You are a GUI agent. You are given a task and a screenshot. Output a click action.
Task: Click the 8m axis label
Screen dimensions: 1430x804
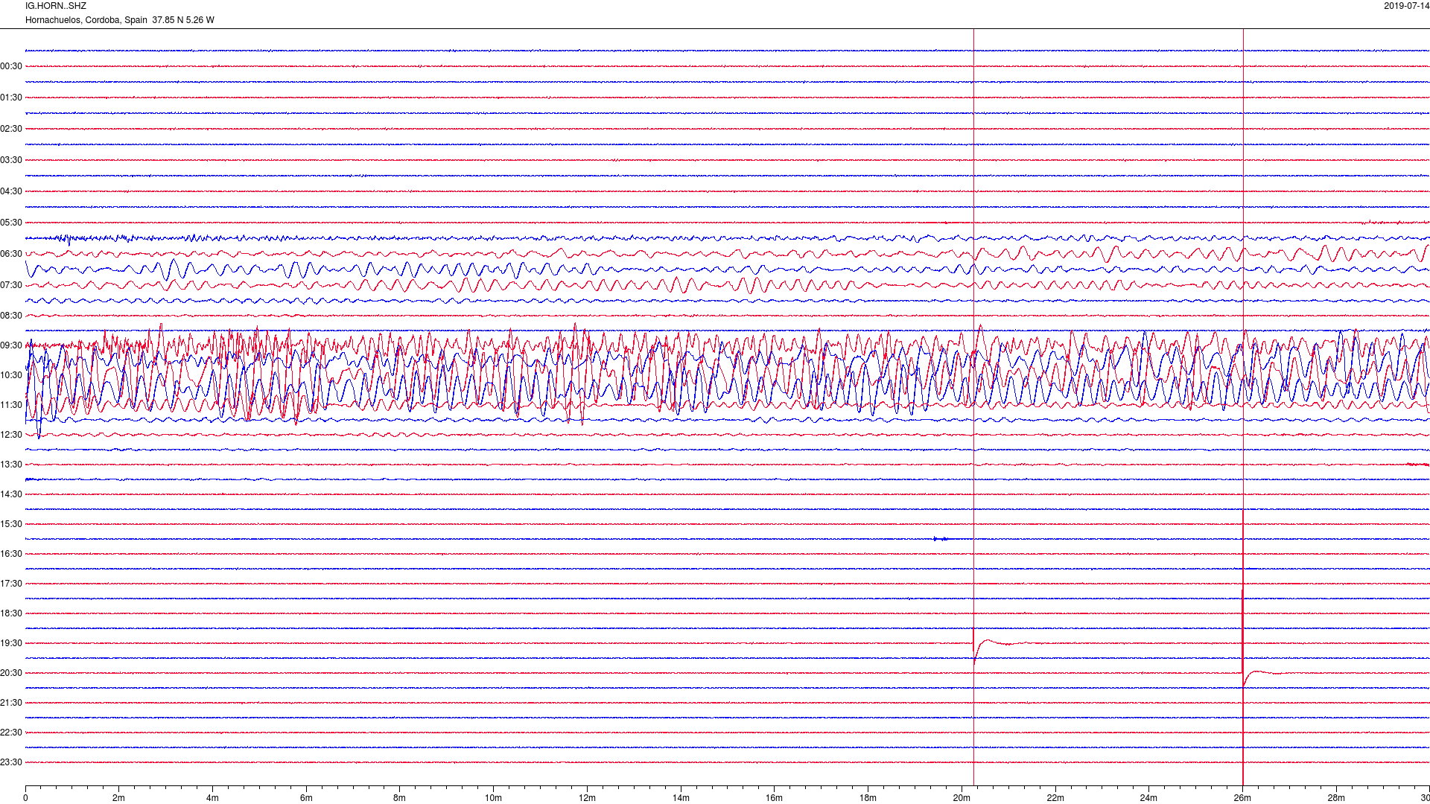tap(400, 798)
